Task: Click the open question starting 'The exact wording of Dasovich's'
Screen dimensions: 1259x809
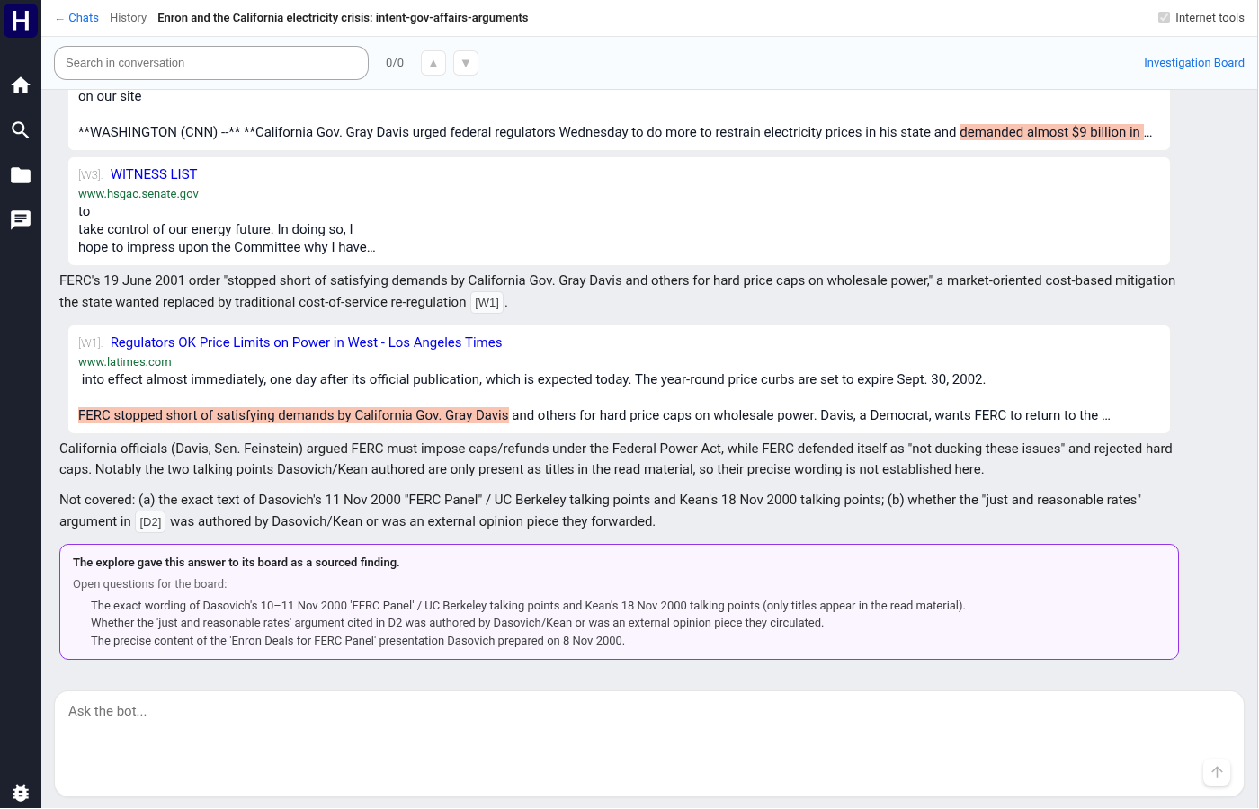Action: click(528, 606)
